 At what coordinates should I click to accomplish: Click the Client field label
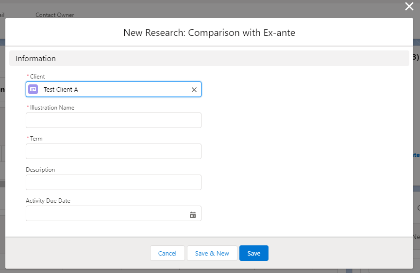click(x=37, y=77)
